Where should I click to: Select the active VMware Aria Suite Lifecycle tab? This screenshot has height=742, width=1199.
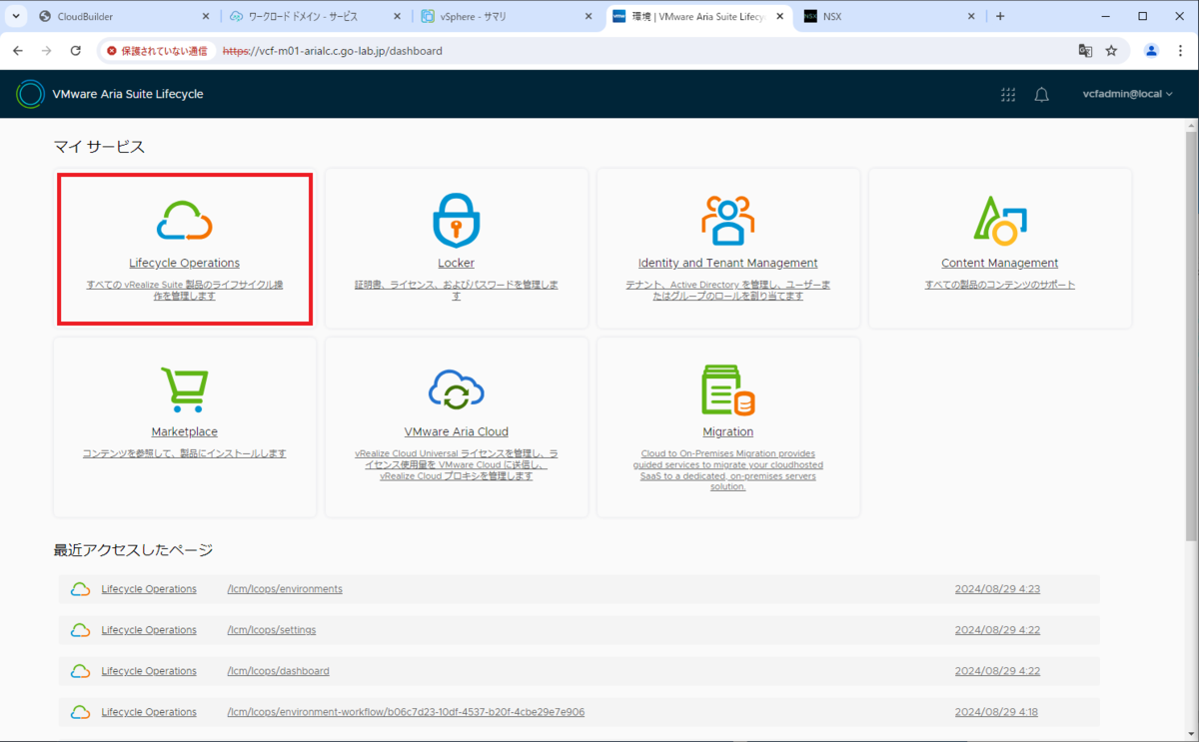click(698, 16)
